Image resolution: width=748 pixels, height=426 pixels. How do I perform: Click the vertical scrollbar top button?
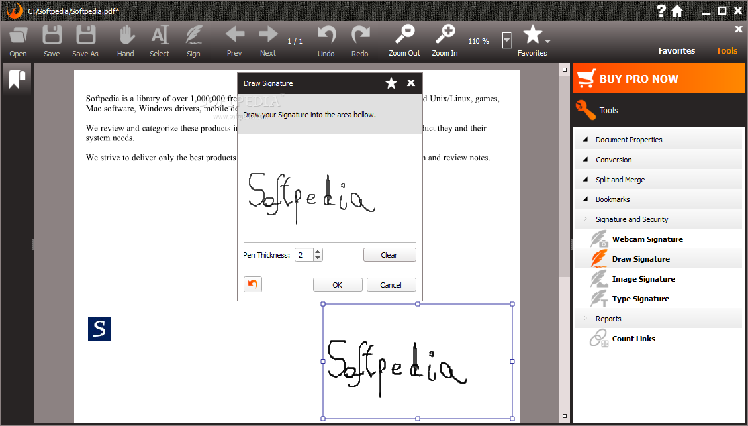(x=565, y=70)
